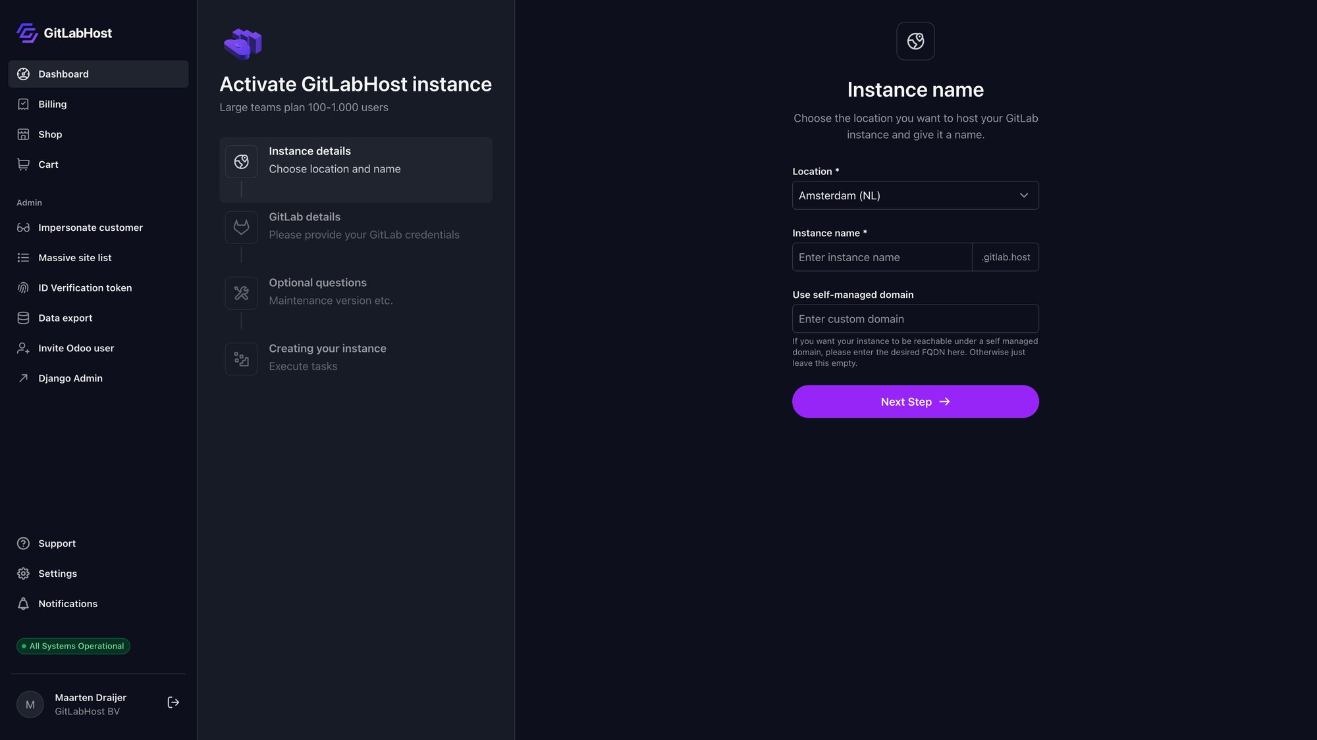Click the Data export icon
The image size is (1317, 740).
point(23,318)
